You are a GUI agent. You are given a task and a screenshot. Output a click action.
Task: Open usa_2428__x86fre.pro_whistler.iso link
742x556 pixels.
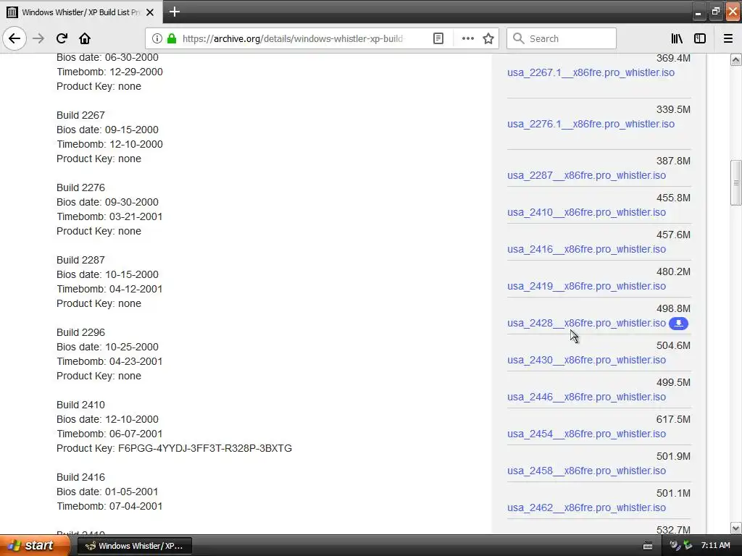click(x=586, y=323)
